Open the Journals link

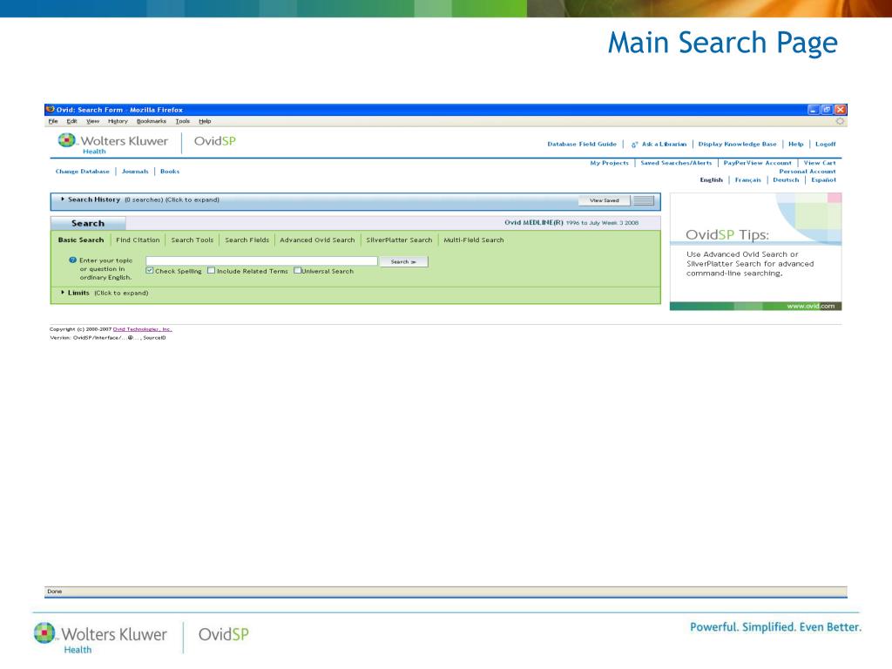[135, 172]
